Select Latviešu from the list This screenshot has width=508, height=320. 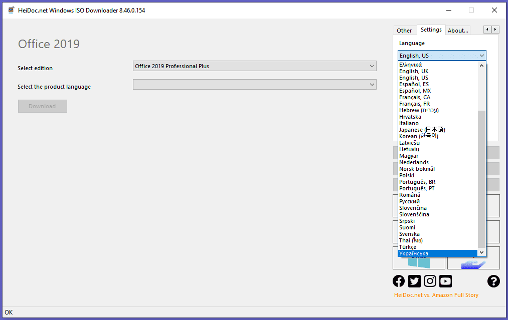438,143
